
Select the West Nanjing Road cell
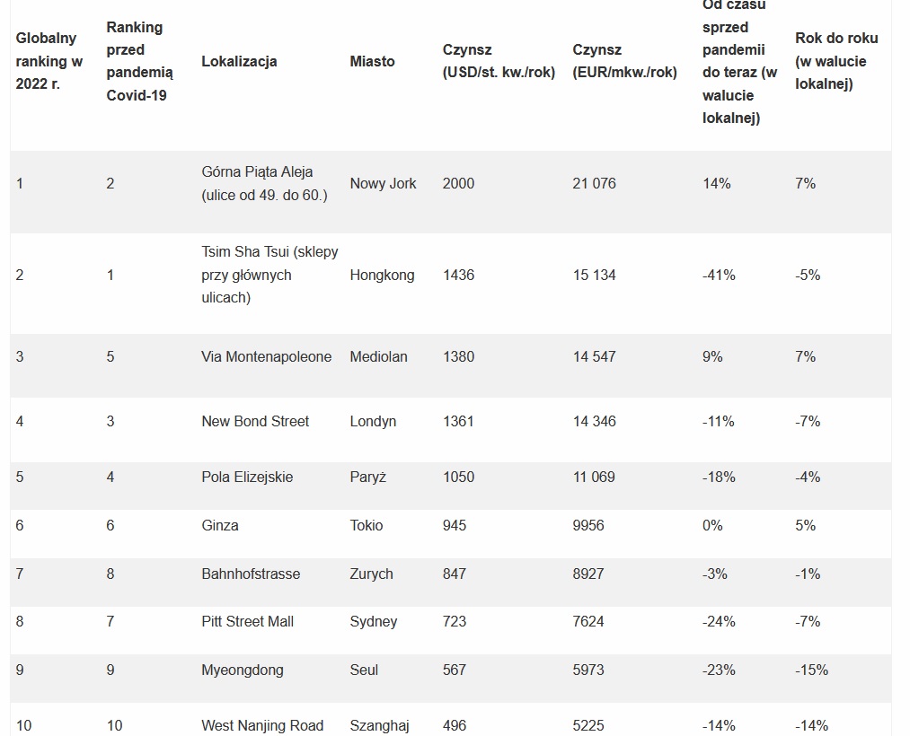262,725
